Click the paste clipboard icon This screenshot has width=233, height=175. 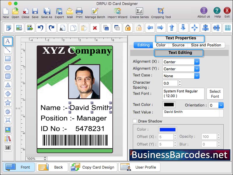[x=84, y=28]
